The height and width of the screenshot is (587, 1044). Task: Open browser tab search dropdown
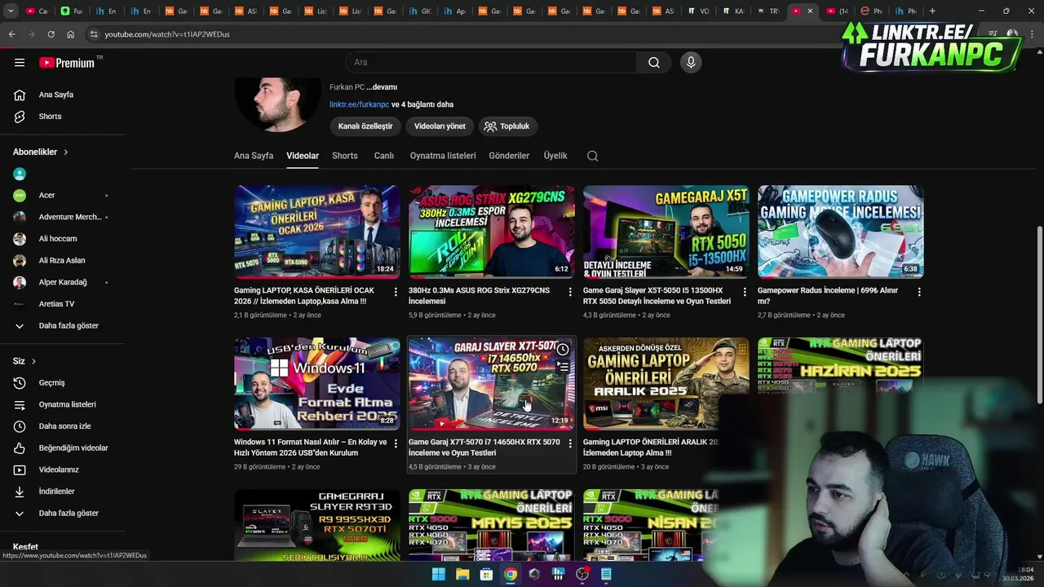click(x=11, y=11)
